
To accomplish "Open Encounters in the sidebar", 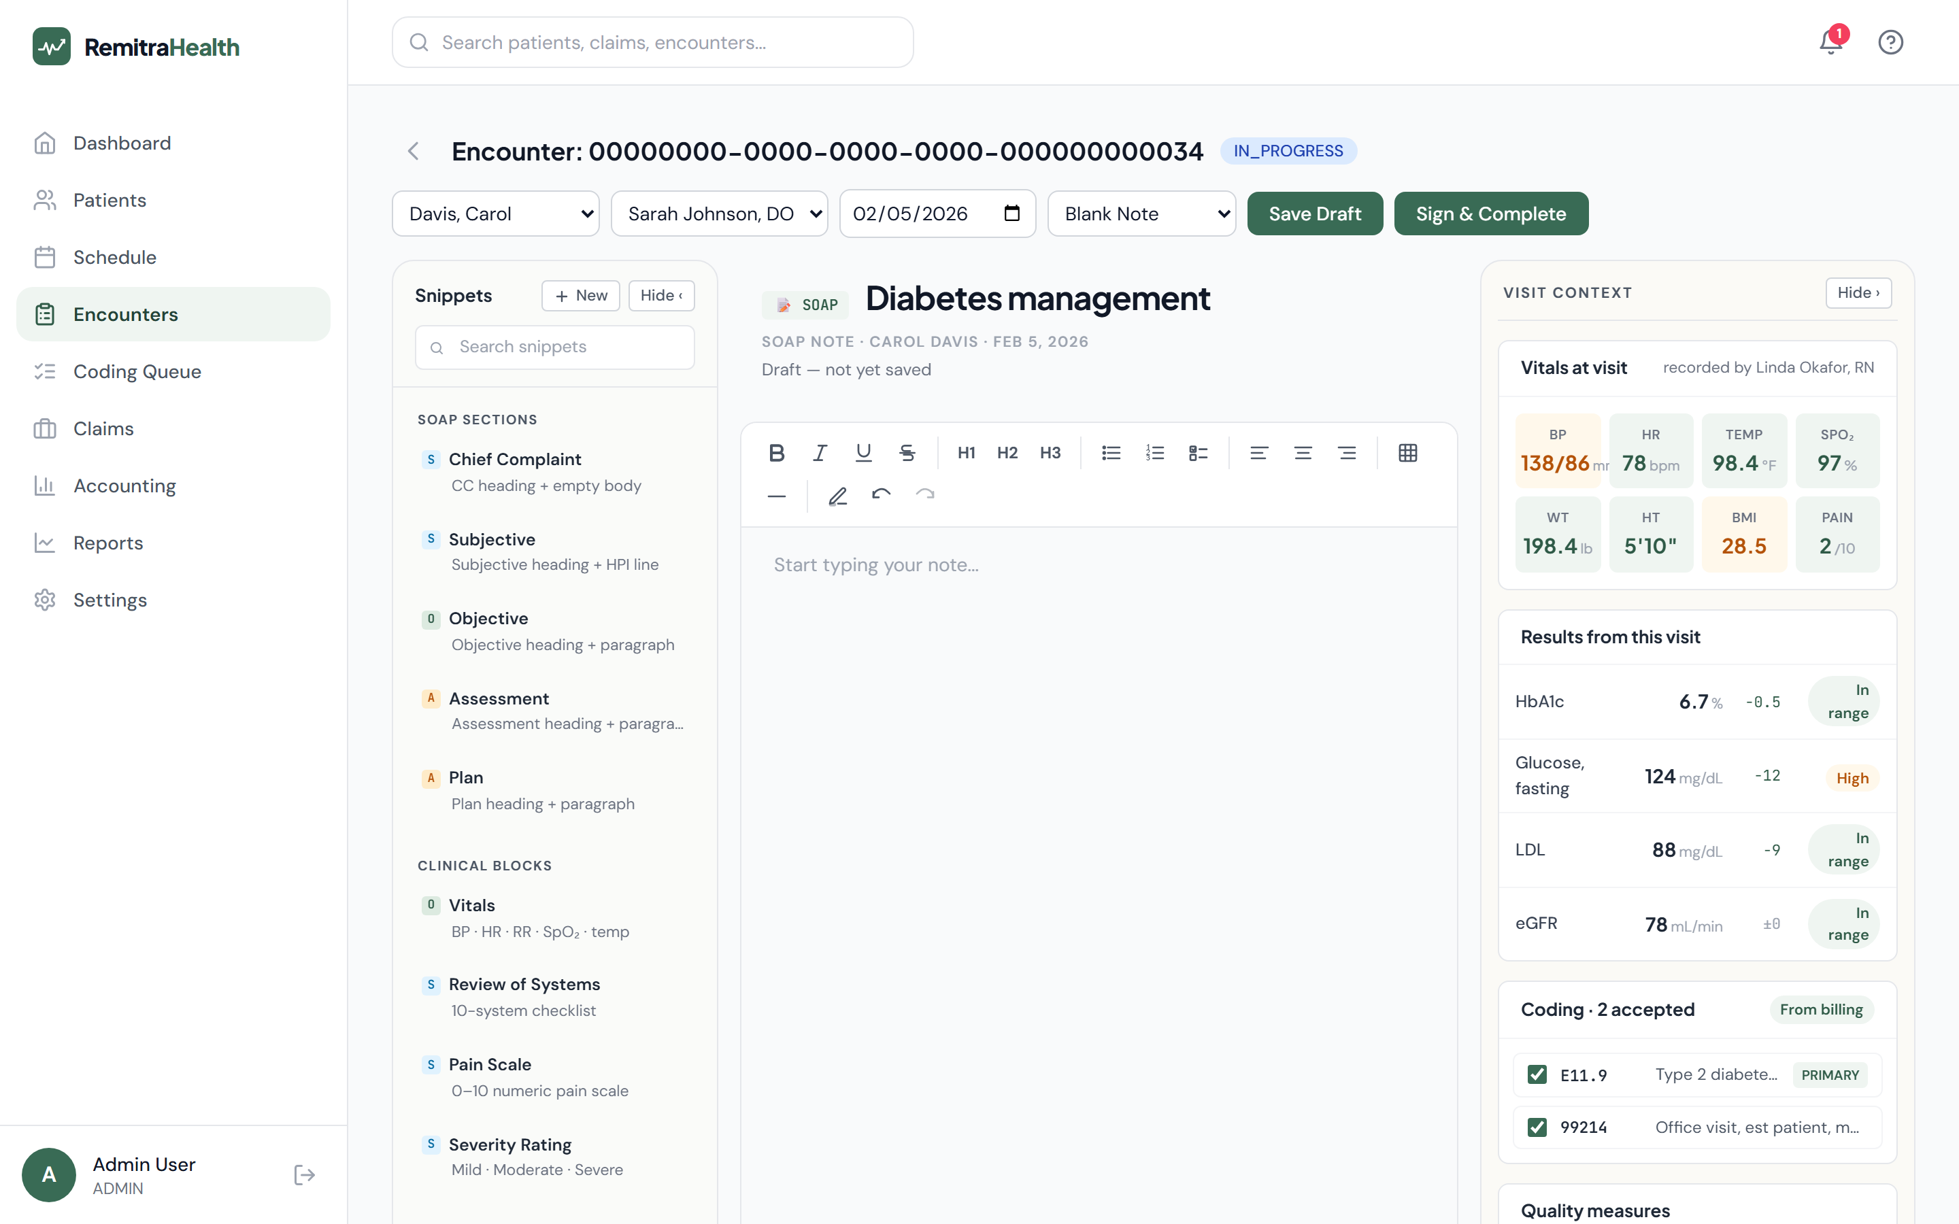I will tap(173, 314).
